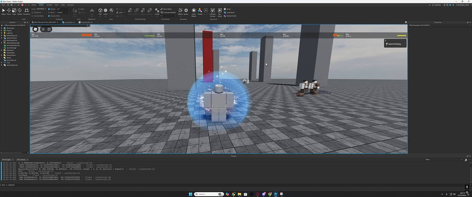472x197 pixels.
Task: Open the Part Color picker
Action: (105, 11)
